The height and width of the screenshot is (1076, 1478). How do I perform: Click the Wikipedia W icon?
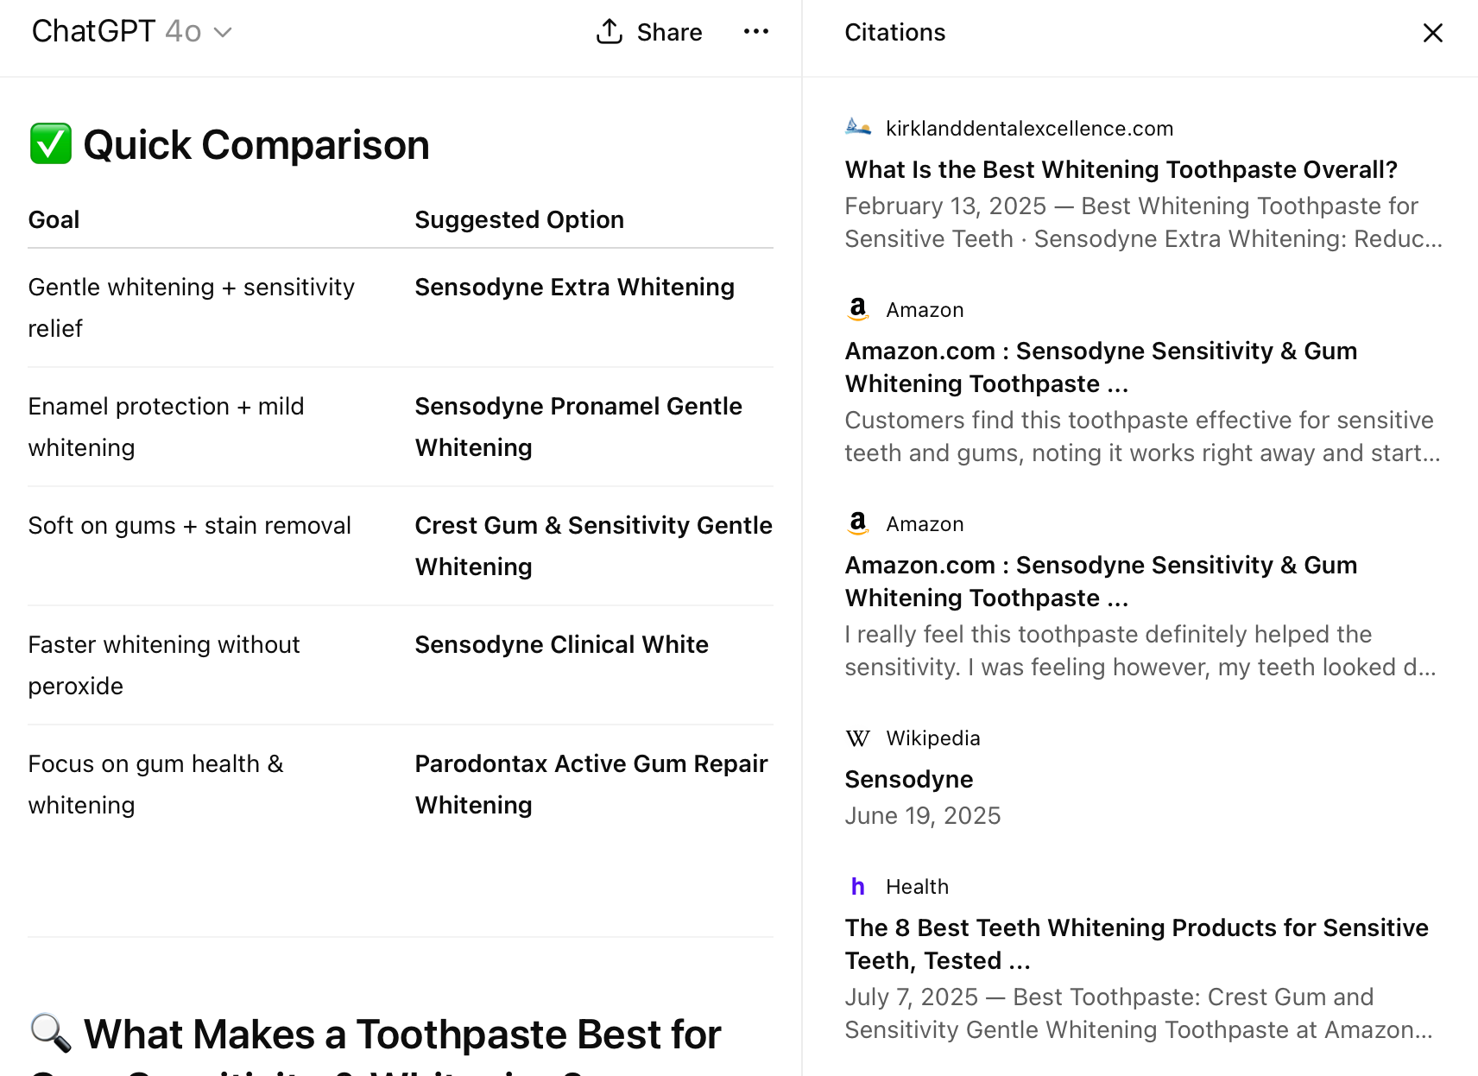pyautogui.click(x=857, y=738)
